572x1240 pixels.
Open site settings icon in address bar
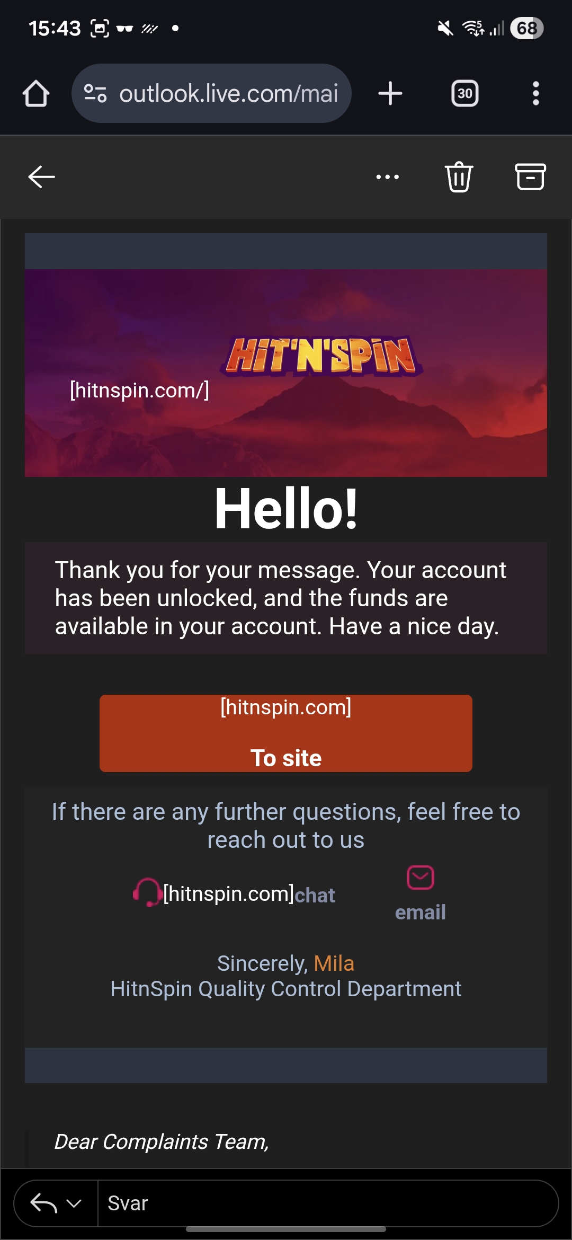[x=95, y=94]
